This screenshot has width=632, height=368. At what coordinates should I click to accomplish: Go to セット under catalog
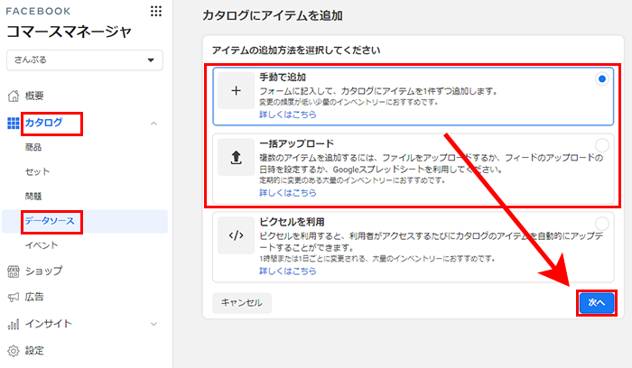pos(38,172)
